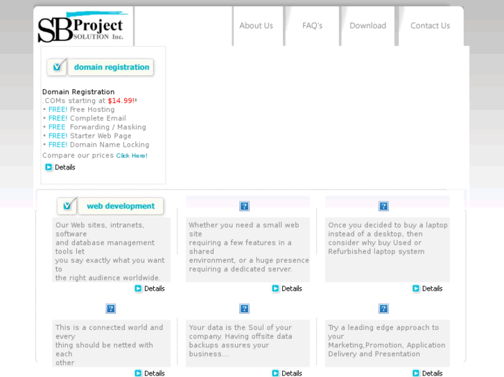Click the missing image icon above 'Your data is the Soul'
The width and height of the screenshot is (504, 377).
pyautogui.click(x=244, y=309)
